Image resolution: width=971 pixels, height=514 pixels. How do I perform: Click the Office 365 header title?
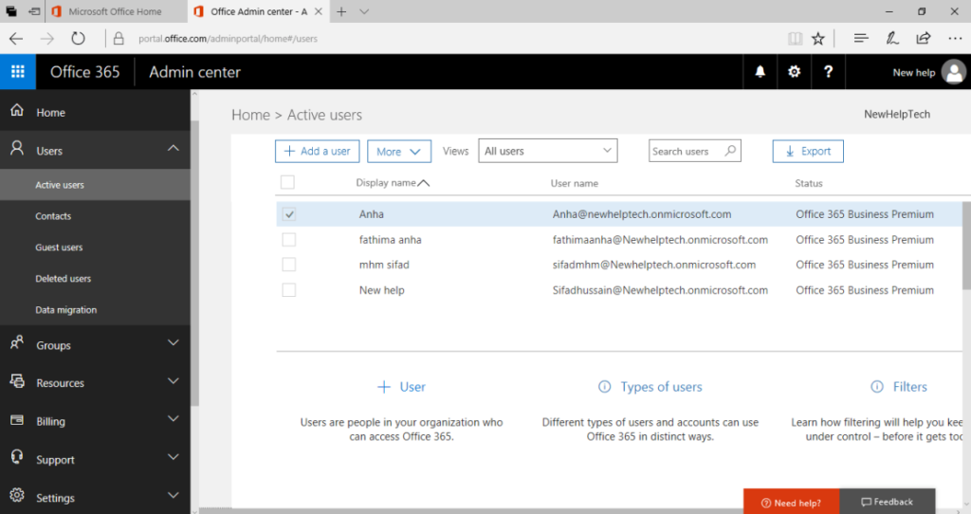[x=84, y=72]
